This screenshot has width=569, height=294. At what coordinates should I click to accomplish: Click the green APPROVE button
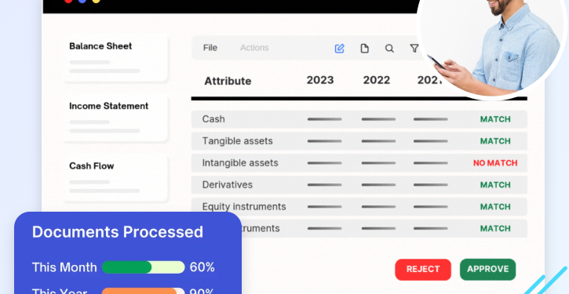click(x=487, y=270)
